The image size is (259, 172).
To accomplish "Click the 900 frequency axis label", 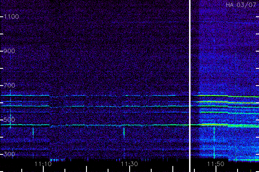I will point(9,51).
